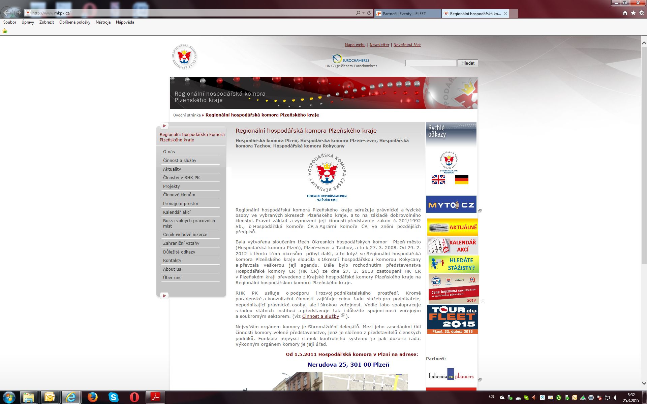Click the Windows Start button
Viewport: 647px width, 404px height.
[x=8, y=397]
